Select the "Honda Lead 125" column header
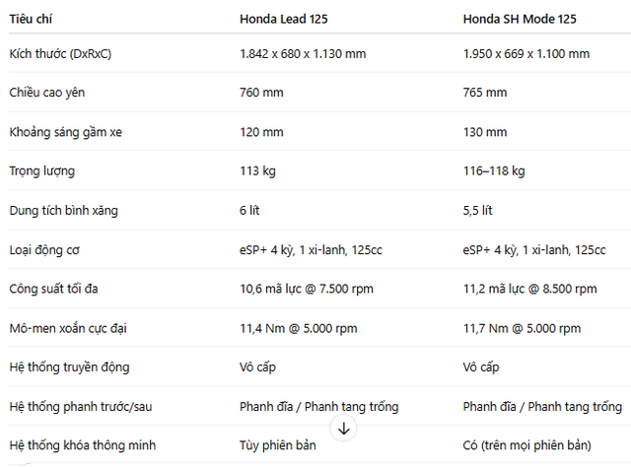The width and height of the screenshot is (631, 467). click(x=286, y=18)
